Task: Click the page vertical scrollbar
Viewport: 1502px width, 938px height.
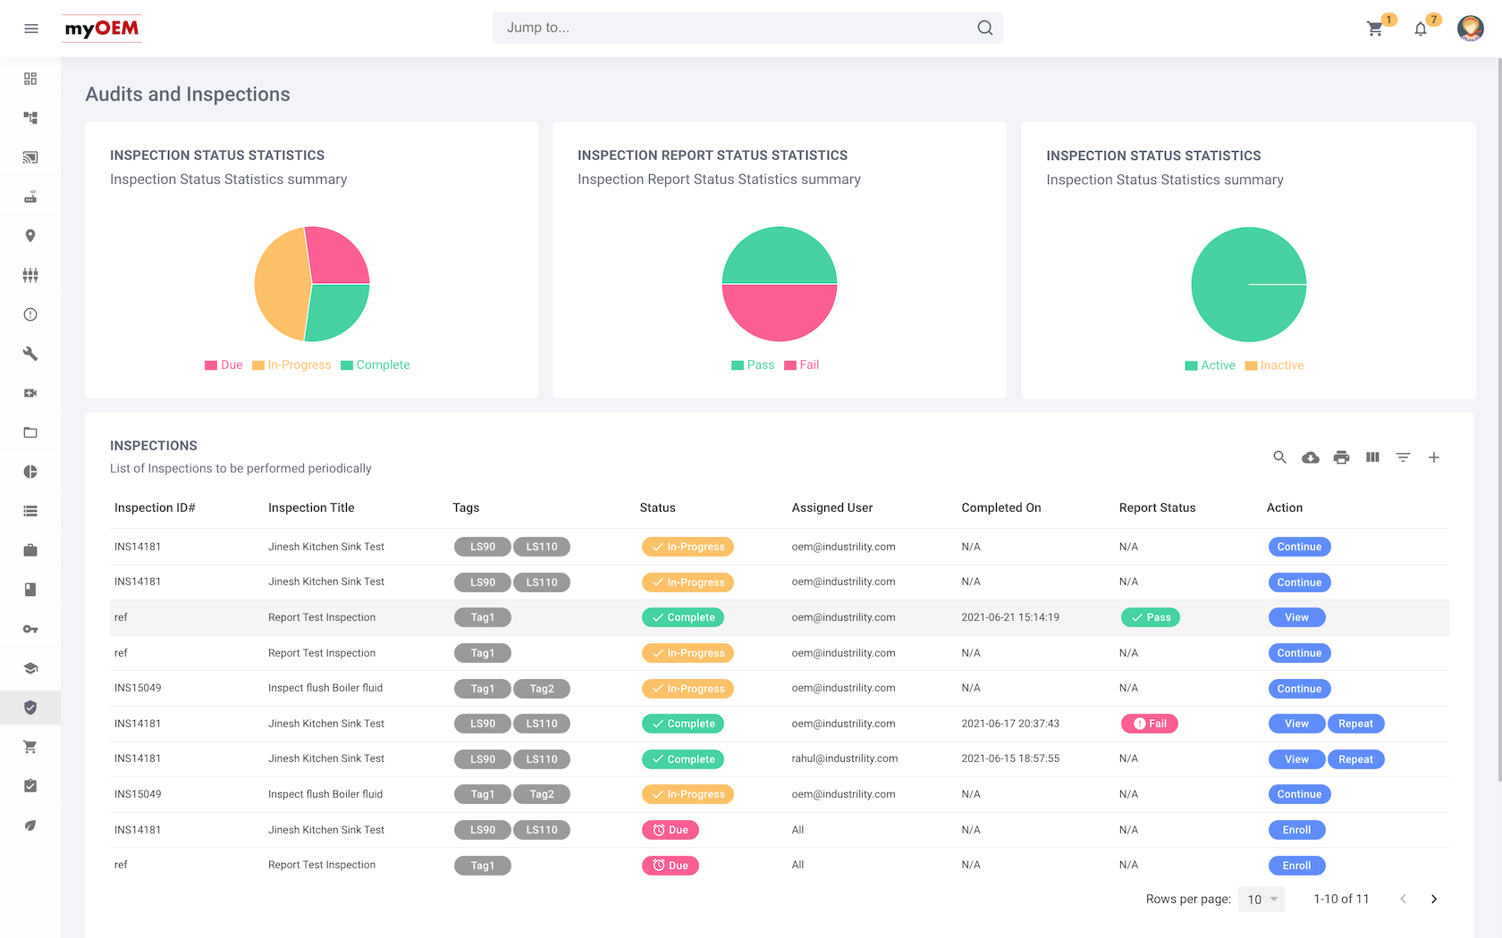Action: click(1498, 420)
